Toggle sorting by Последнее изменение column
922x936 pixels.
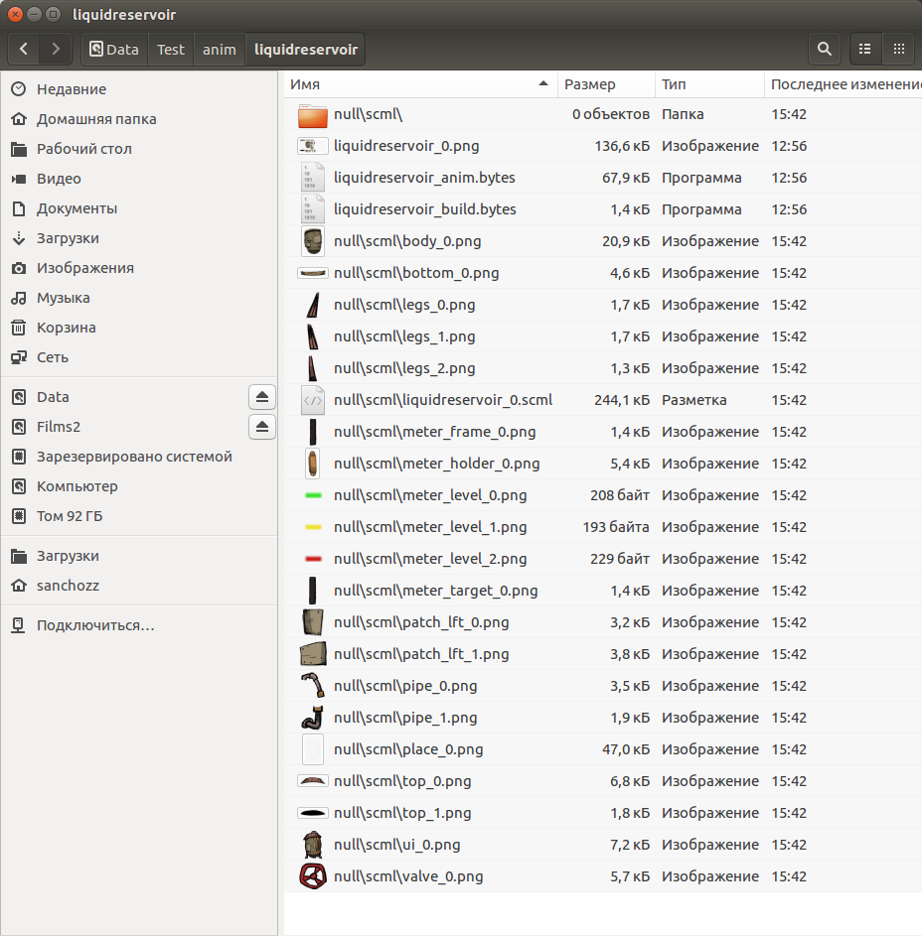[845, 84]
